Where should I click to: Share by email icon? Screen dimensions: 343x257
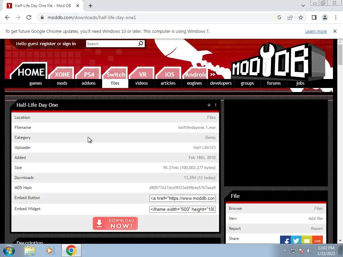click(x=307, y=240)
